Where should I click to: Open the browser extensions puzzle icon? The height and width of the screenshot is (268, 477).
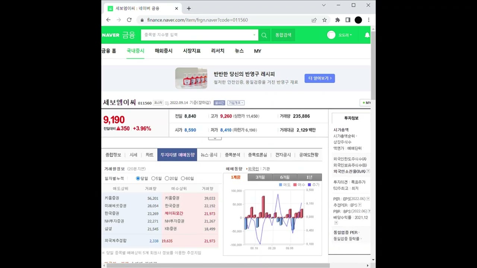coord(338,20)
